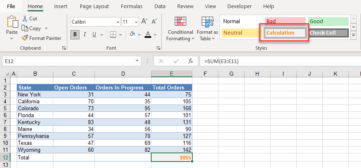Viewport: 361px width, 168px height.
Task: Click the Increase Font Size icon
Action: 144,22
